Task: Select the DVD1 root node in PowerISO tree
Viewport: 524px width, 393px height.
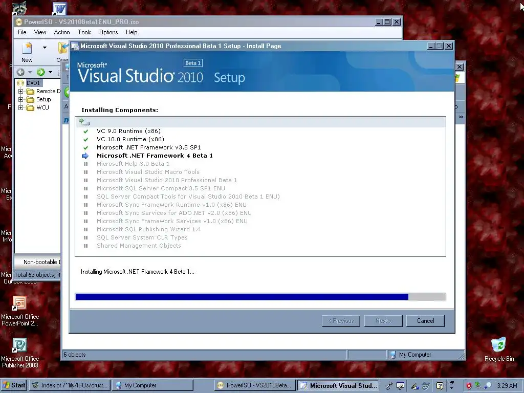Action: (33, 83)
